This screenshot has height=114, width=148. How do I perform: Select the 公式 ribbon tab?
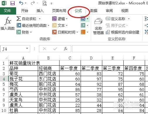[x=78, y=11]
